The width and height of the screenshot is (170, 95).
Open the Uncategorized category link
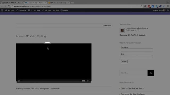pos(44,89)
